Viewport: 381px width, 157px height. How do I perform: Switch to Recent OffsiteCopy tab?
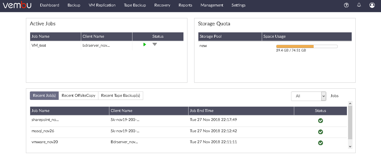click(x=78, y=95)
